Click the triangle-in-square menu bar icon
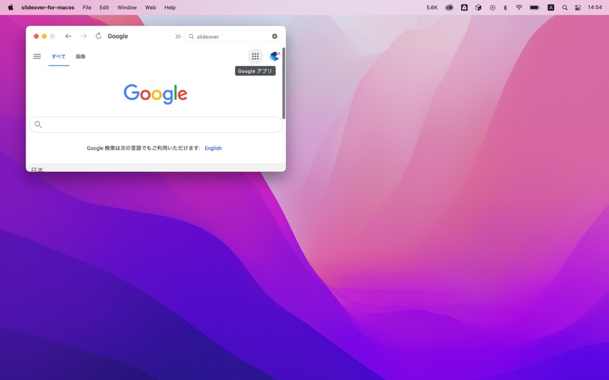 pos(464,8)
